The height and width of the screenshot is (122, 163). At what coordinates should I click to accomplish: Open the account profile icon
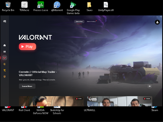pos(157,22)
